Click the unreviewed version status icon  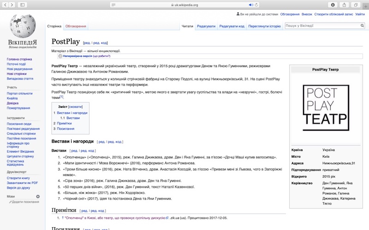coord(60,56)
